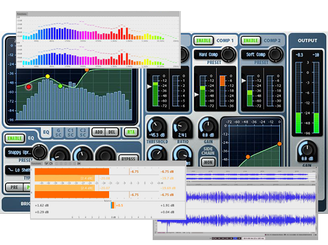Click the EQ BYPASS button
The image size is (328, 245).
[x=128, y=158]
